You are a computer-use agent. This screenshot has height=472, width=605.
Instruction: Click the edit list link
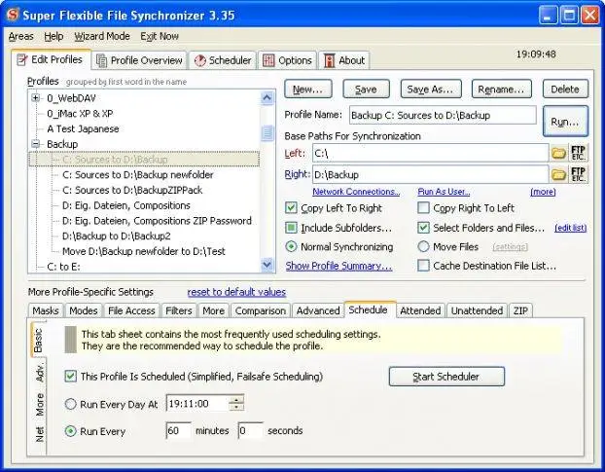570,228
